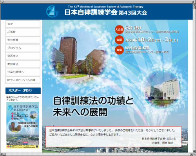Go to the 大会概要 page
Viewport: 196px width, 156px height.
tap(23, 40)
